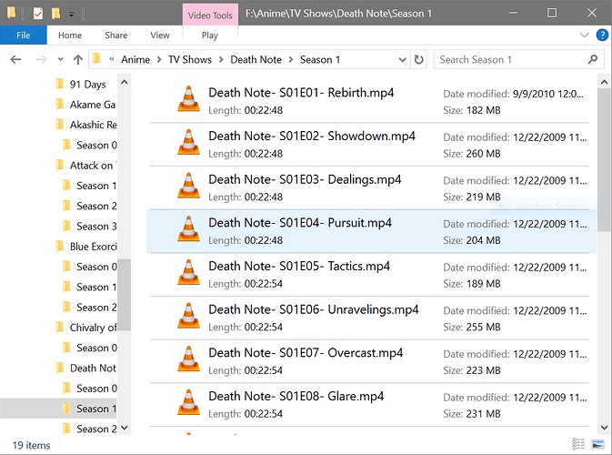612x455 pixels.
Task: Click the VLC icon for Rebirth episode
Action: click(188, 100)
